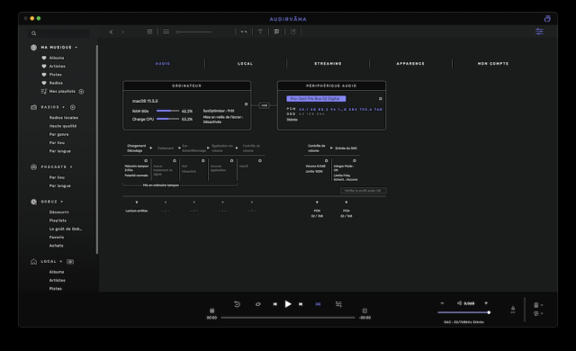Viewport: 576px width, 351px height.
Task: Decrease volume with minus button
Action: pyautogui.click(x=442, y=303)
